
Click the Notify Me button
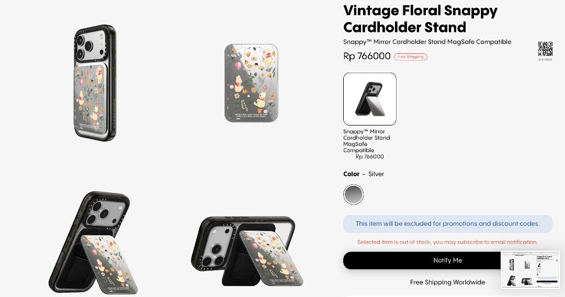(447, 260)
